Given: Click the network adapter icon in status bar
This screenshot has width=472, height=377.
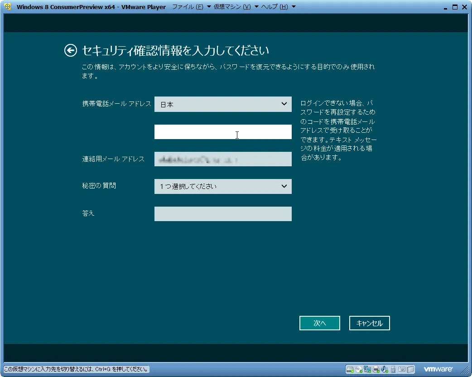Looking at the screenshot, I should [x=367, y=369].
